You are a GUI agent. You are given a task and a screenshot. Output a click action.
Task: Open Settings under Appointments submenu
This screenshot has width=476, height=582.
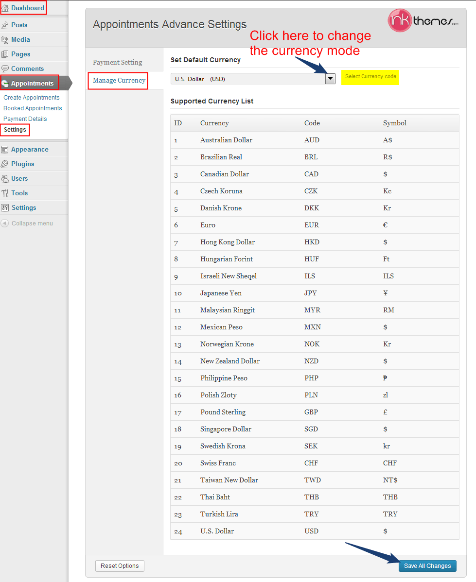point(15,130)
